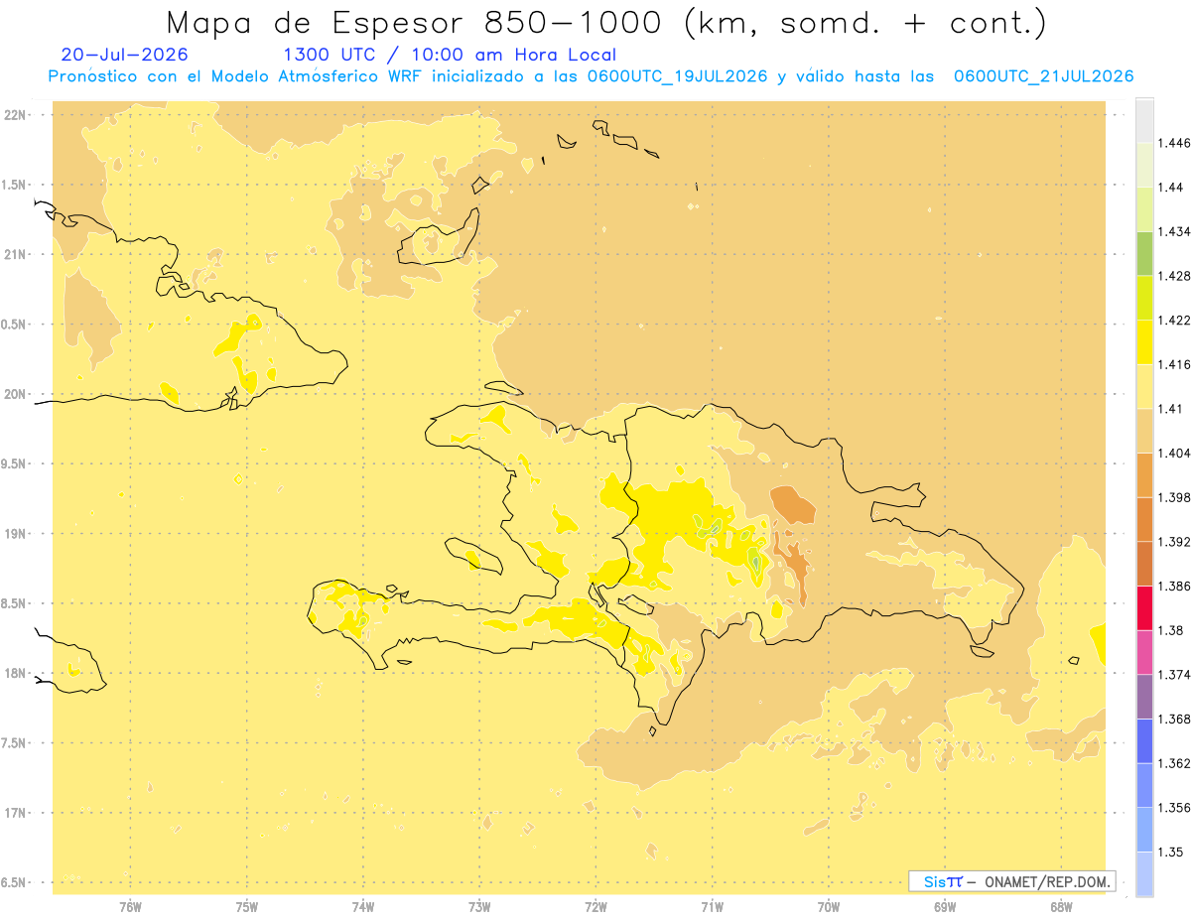This screenshot has height=920, width=1191.
Task: Select the pale yellow swatch between 1.41 and 1.416
Action: click(1144, 386)
